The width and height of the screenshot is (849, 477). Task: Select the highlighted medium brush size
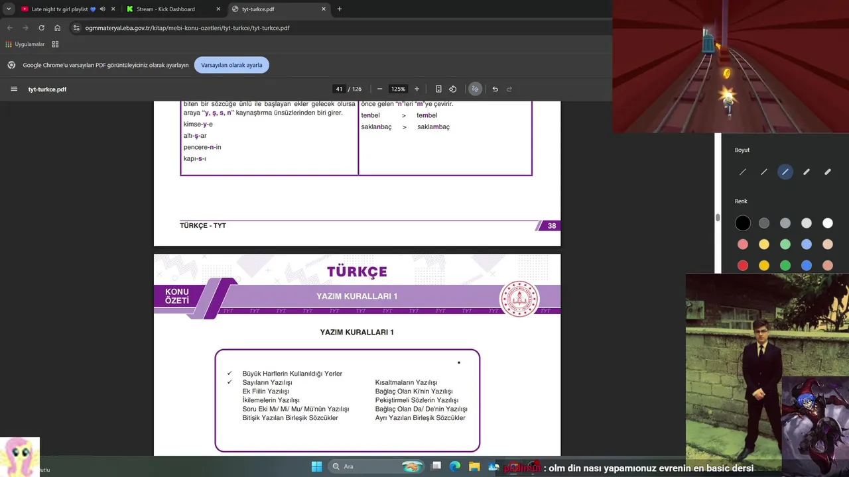[x=785, y=172]
